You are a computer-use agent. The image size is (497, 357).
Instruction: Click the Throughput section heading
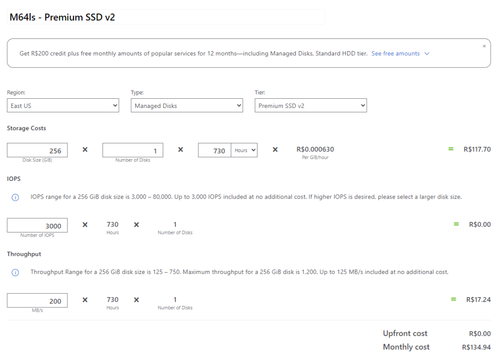click(24, 254)
